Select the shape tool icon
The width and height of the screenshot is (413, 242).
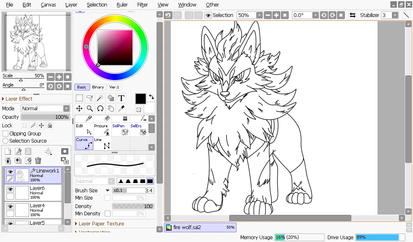click(x=111, y=98)
